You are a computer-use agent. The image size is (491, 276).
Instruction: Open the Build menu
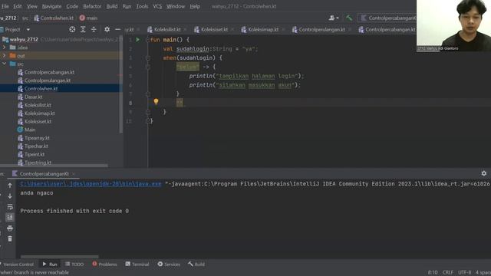coord(112,6)
